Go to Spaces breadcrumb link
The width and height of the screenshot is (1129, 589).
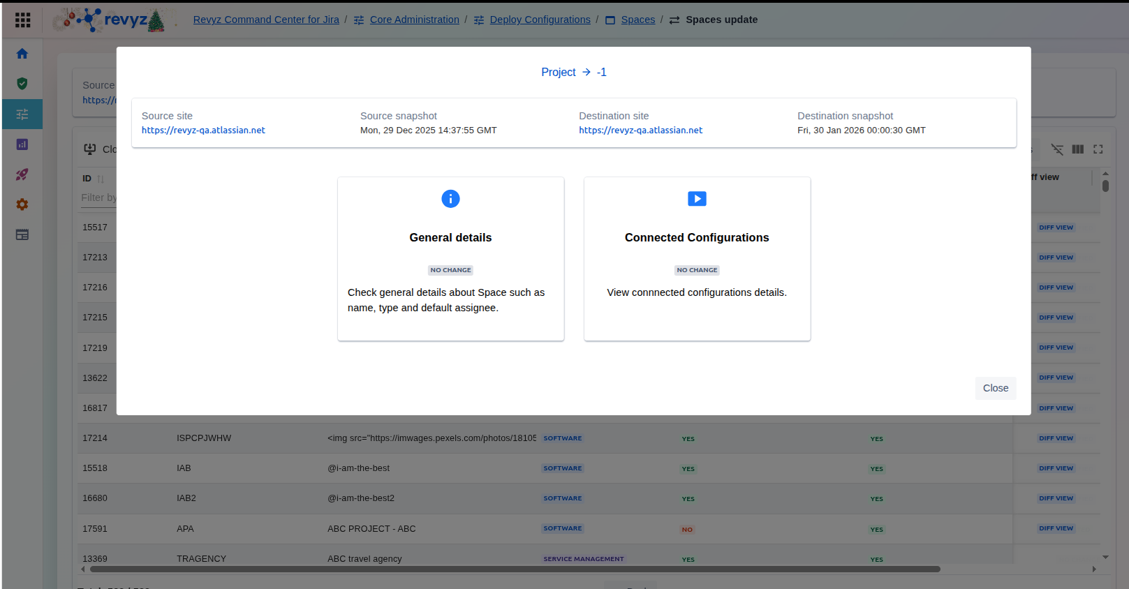click(x=637, y=20)
